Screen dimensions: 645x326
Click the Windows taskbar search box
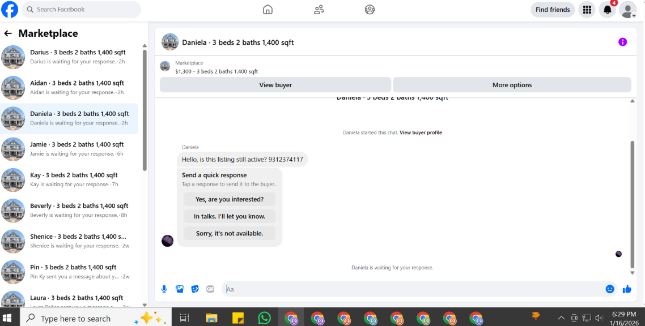(95, 318)
